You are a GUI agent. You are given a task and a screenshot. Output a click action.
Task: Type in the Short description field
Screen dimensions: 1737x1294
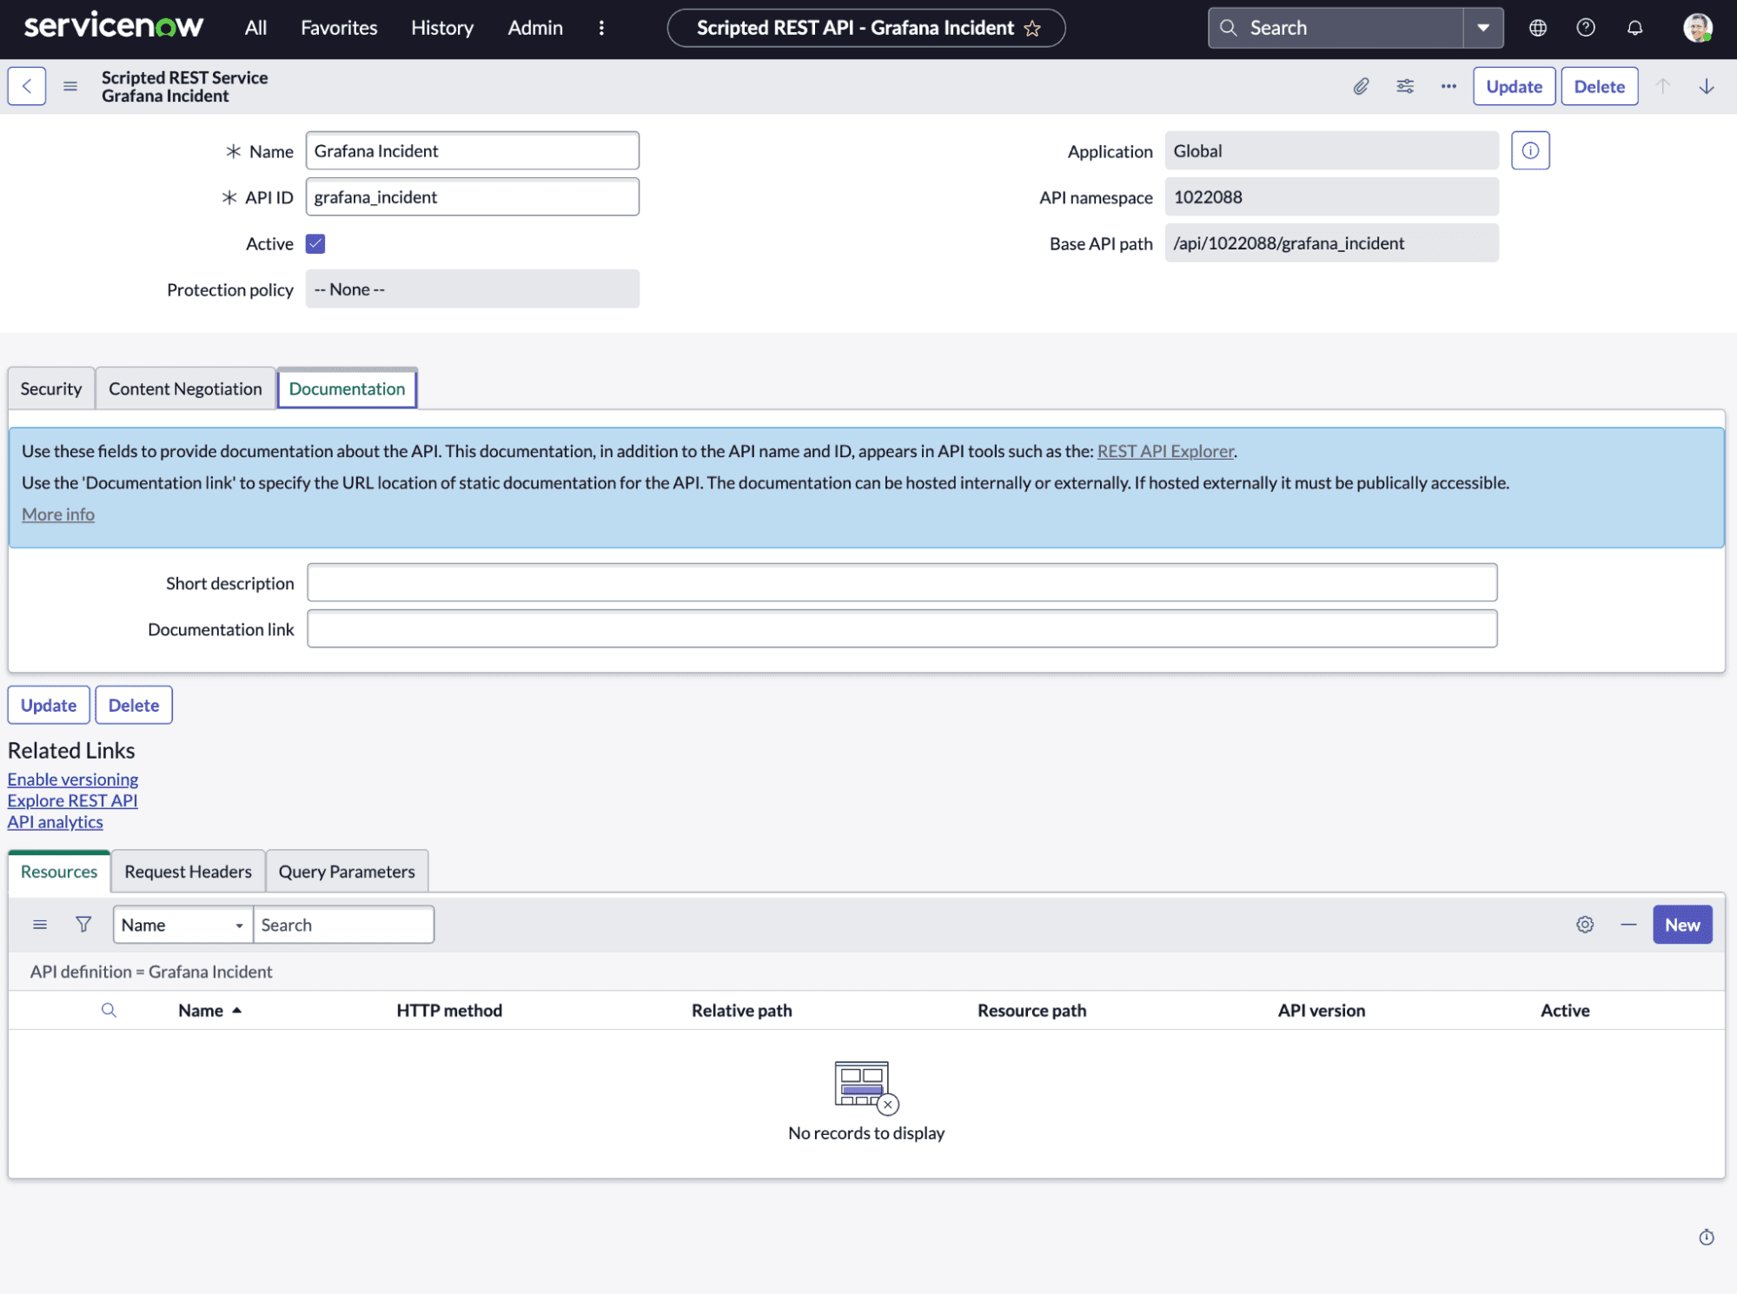pos(901,582)
